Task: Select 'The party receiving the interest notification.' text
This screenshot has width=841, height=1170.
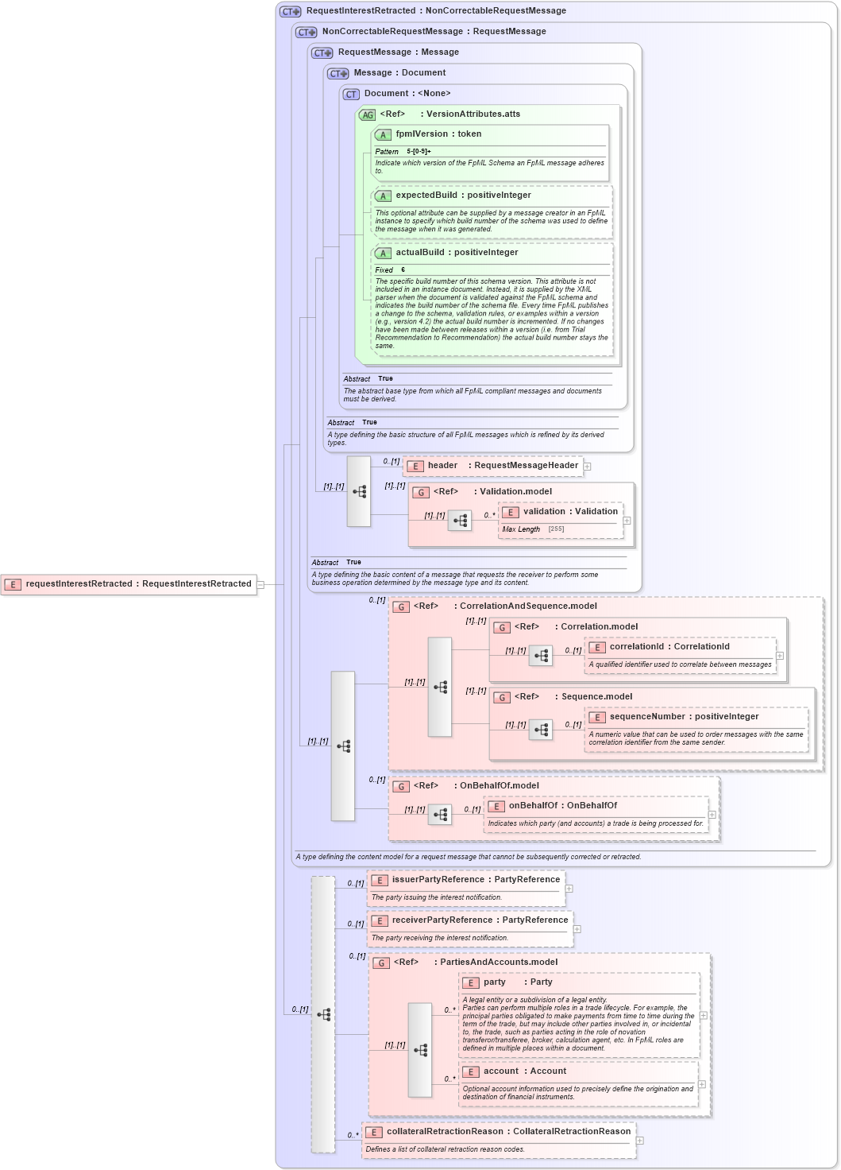Action: click(440, 938)
